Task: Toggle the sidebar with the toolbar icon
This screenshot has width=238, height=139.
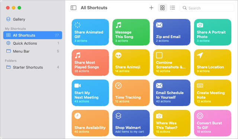Action: pyautogui.click(x=74, y=8)
